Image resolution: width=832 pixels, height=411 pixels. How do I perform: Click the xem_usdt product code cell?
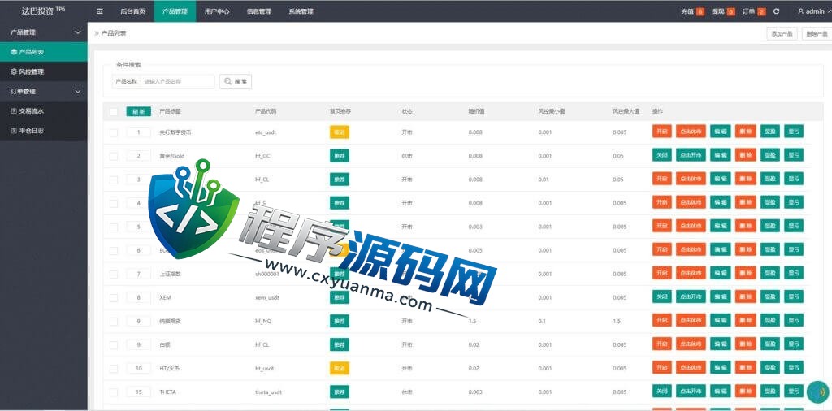click(267, 297)
